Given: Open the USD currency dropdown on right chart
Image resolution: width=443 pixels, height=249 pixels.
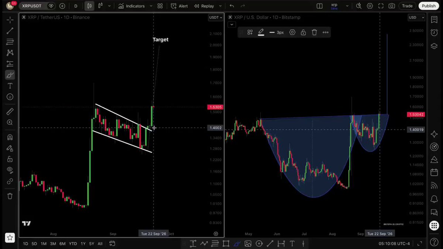Looking at the screenshot, I should click(x=416, y=17).
